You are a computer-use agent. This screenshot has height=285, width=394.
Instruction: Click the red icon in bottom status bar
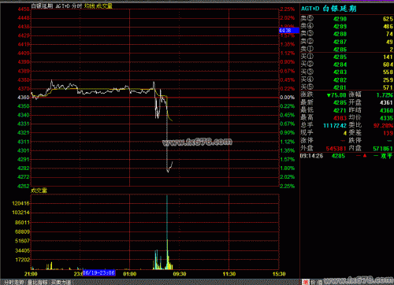(x=306, y=283)
